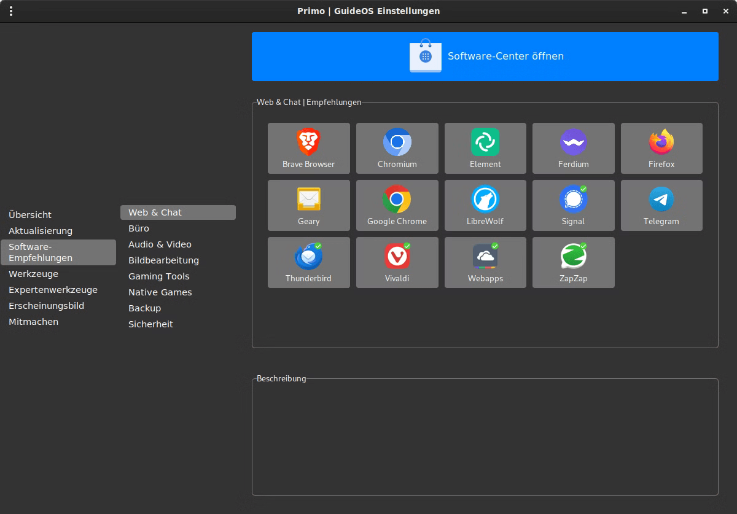
Task: Choose the Element chat app
Action: [485, 148]
